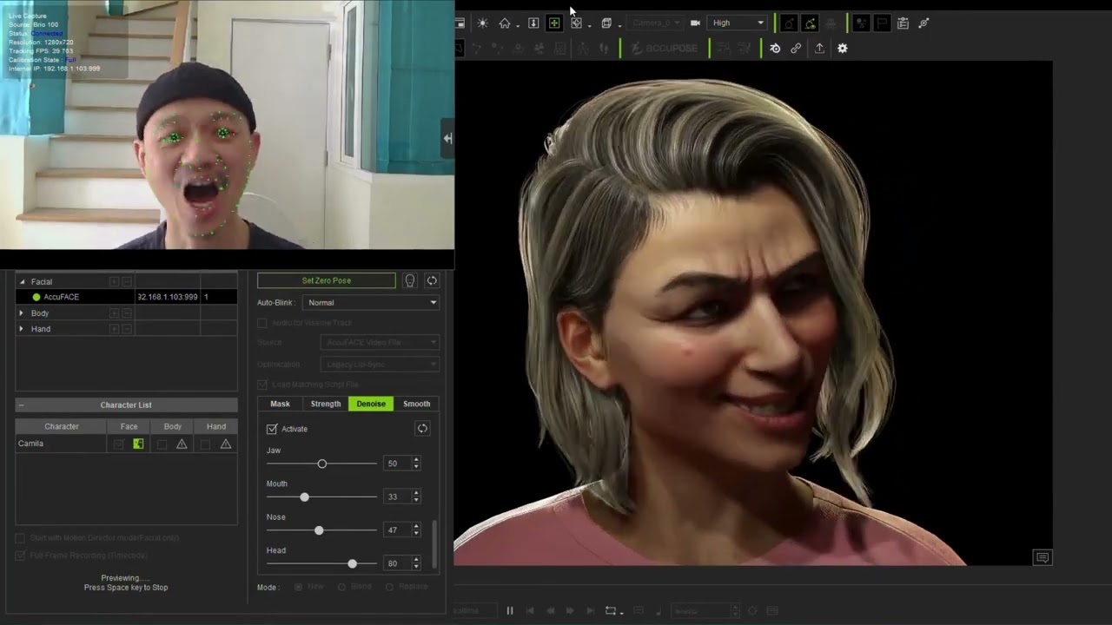Open the Source dropdown
Image resolution: width=1112 pixels, height=625 pixels.
pos(380,343)
